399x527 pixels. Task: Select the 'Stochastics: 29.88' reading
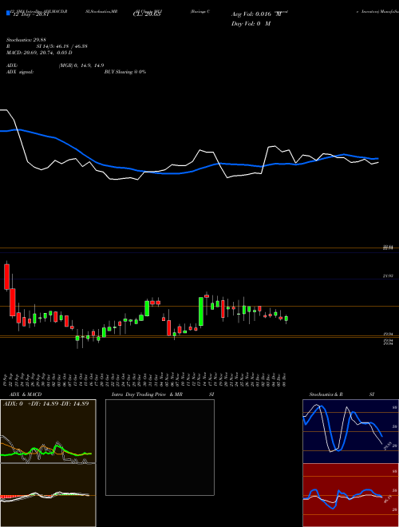pyautogui.click(x=26, y=40)
